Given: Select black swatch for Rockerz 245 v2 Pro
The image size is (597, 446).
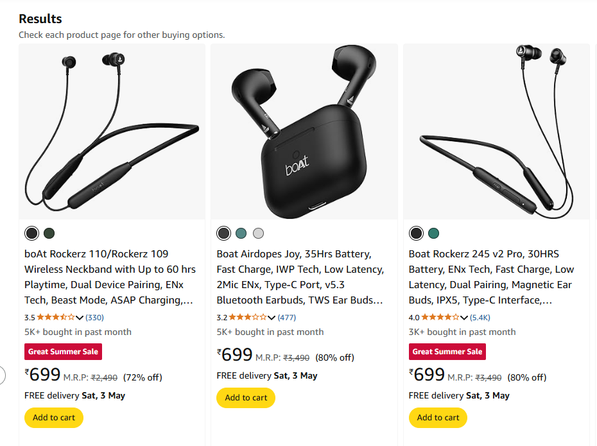Looking at the screenshot, I should click(x=416, y=234).
